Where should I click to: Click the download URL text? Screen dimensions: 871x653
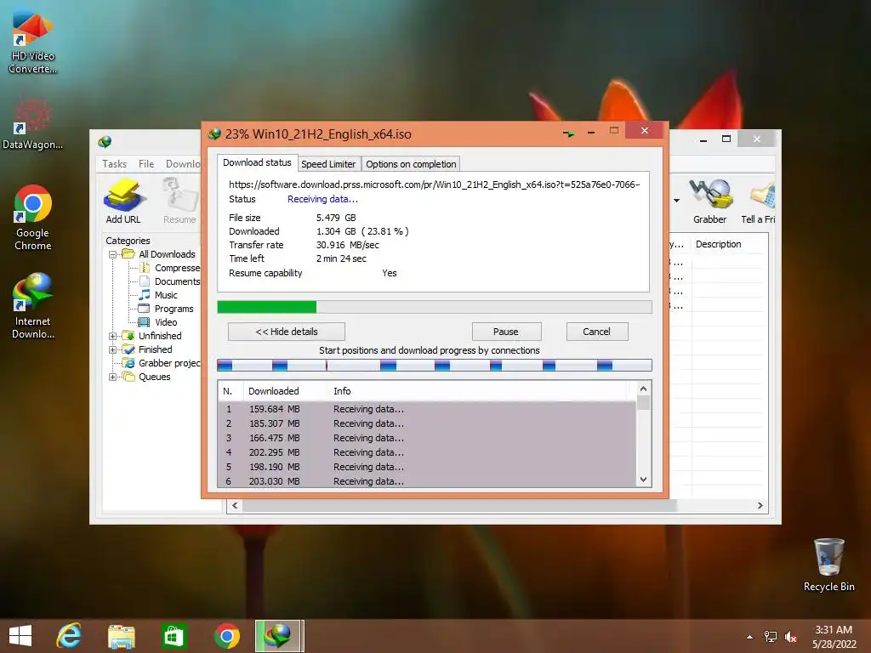(x=434, y=185)
